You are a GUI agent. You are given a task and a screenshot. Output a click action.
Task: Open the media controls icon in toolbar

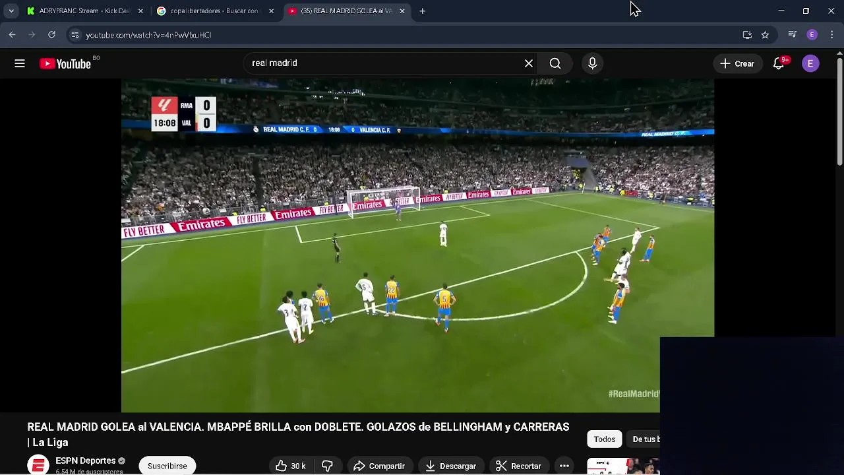pyautogui.click(x=793, y=35)
